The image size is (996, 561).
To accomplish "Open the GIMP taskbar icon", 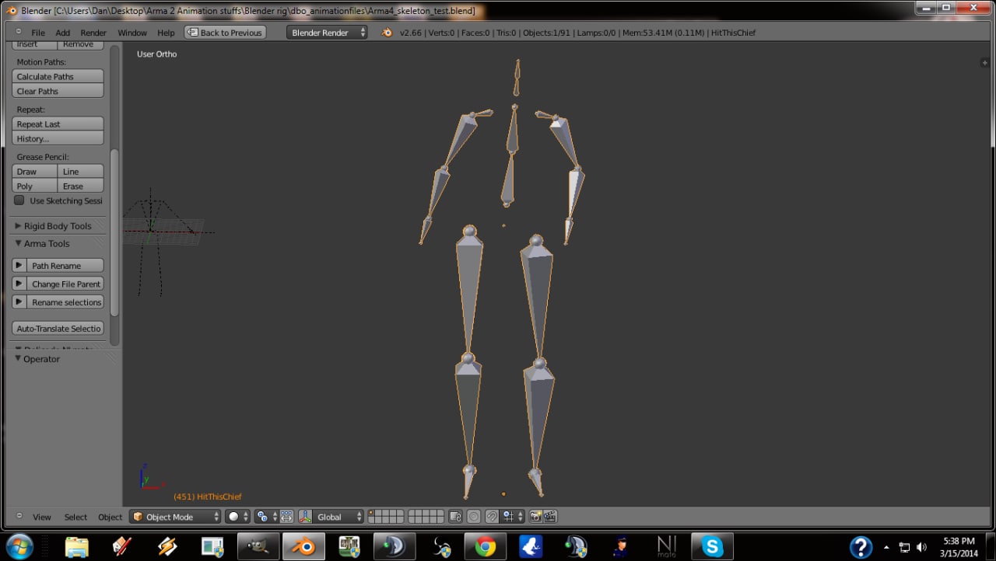I will click(257, 547).
